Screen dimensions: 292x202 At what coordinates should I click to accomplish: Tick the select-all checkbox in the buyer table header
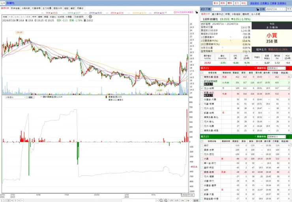(x=202, y=73)
